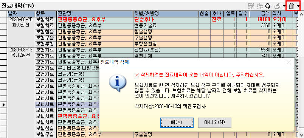The width and height of the screenshot is (304, 138).
Task: Click the 진단명 column header
Action: tap(95, 14)
